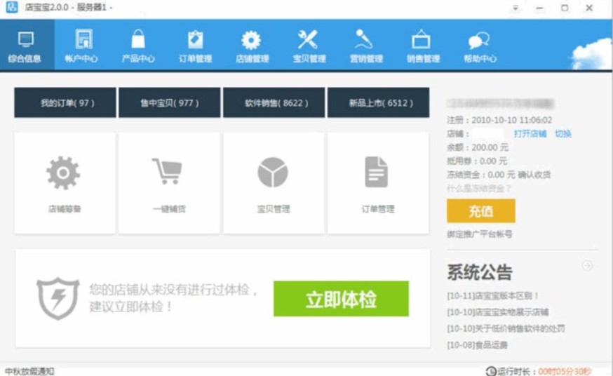Open the 综合信息 monitor icon
The width and height of the screenshot is (613, 376).
(x=26, y=39)
